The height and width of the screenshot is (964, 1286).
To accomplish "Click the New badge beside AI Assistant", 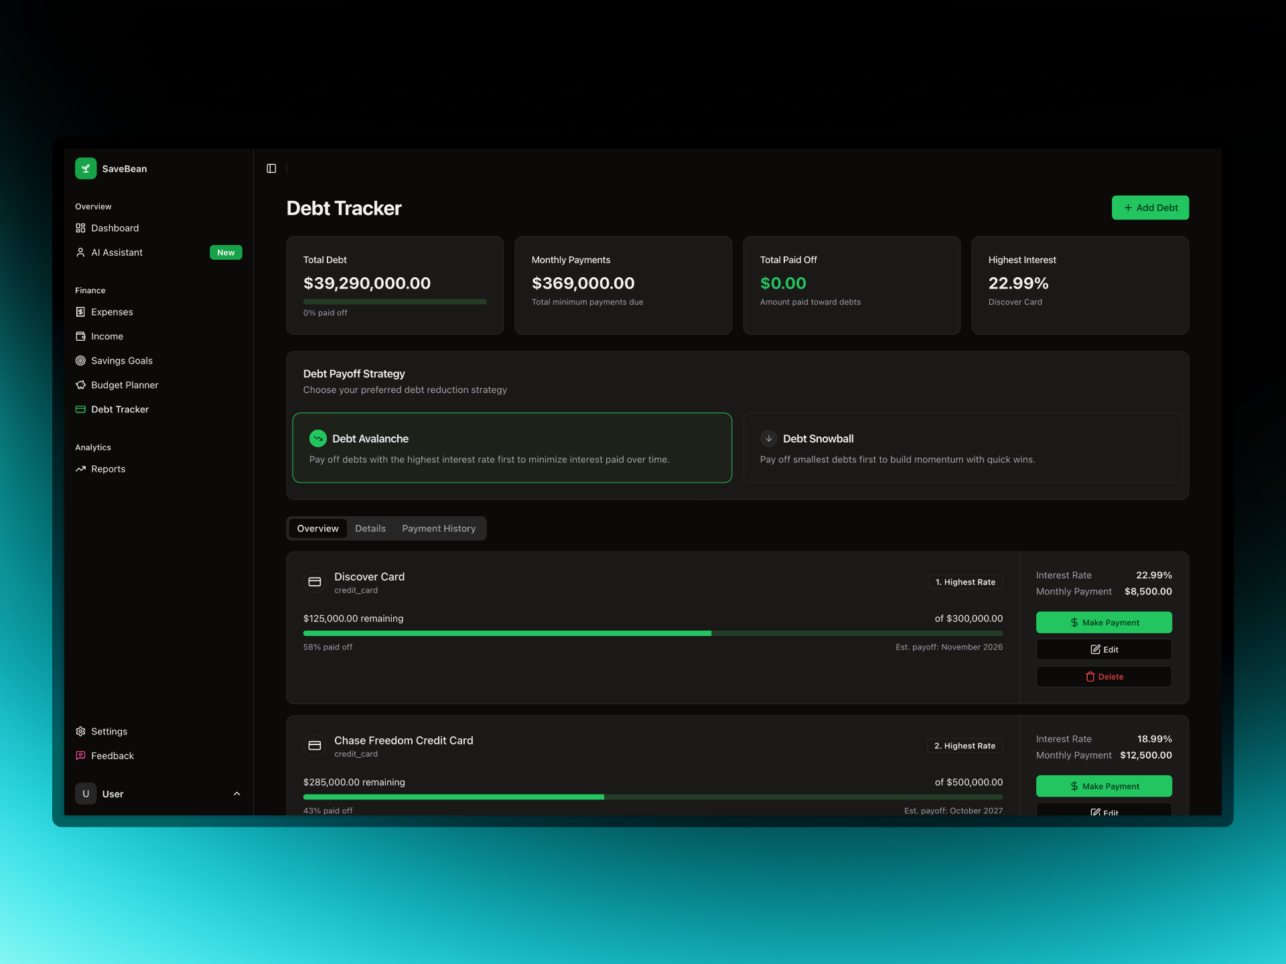I will pos(226,252).
